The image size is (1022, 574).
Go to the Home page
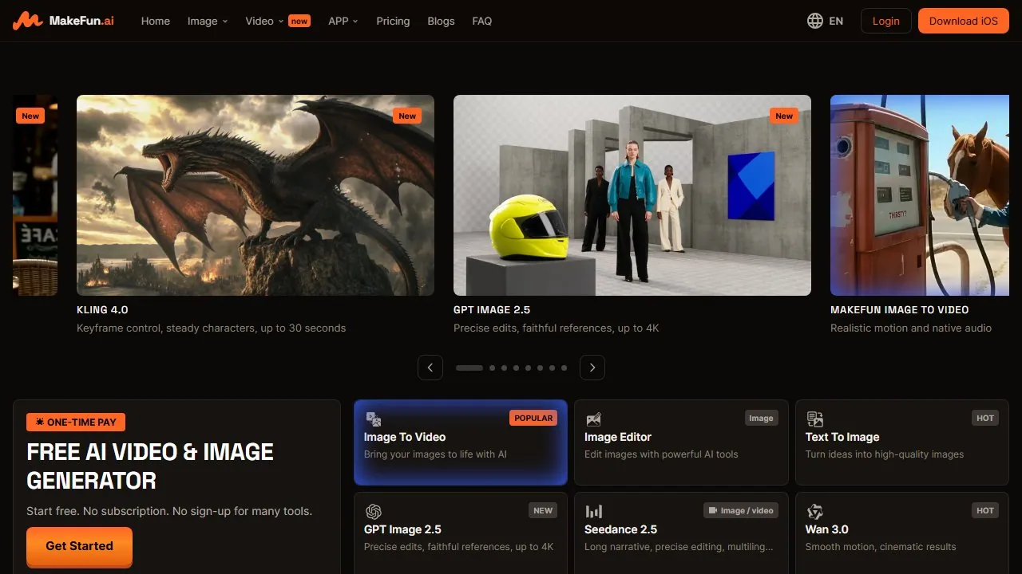[x=156, y=21]
